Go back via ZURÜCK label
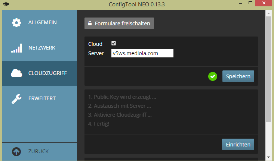This screenshot has width=274, height=161. click(x=39, y=151)
